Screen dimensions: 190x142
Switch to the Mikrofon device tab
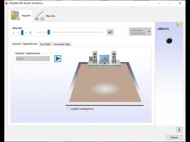tap(45, 16)
